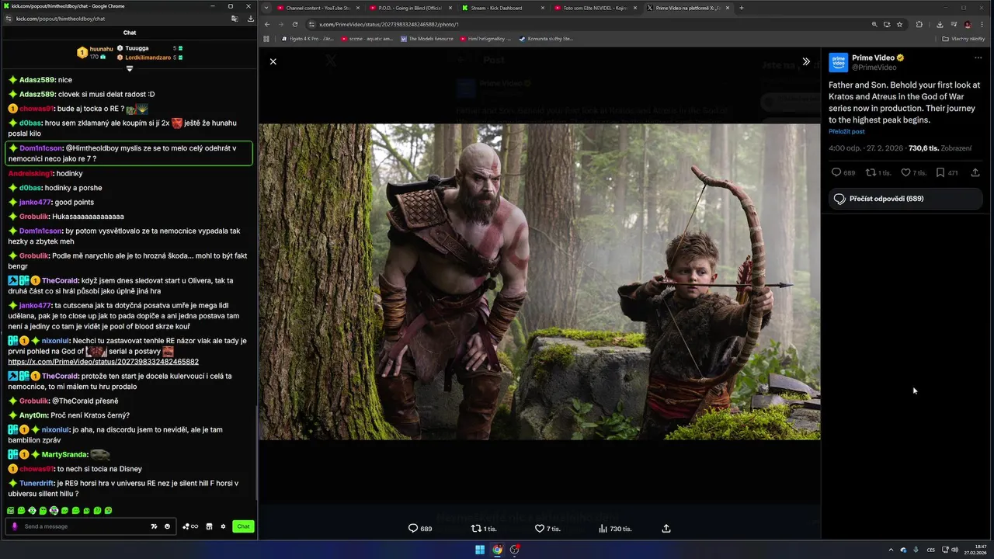Open the taskbar volume control
This screenshot has width=994, height=559.
click(954, 550)
